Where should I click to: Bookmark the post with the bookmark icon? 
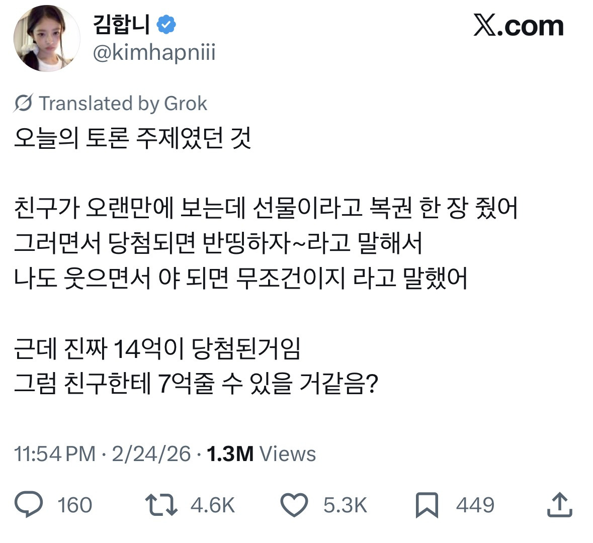click(x=427, y=505)
